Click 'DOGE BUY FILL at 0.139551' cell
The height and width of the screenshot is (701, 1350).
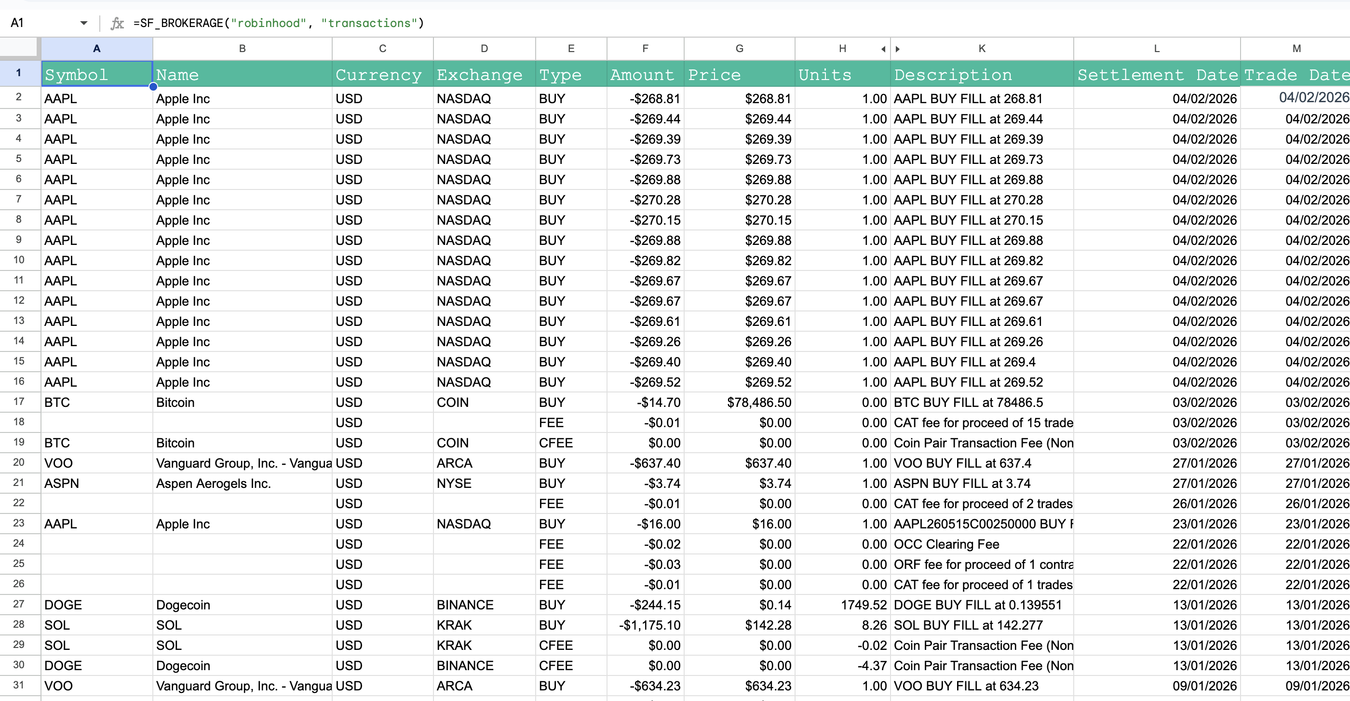tap(982, 605)
